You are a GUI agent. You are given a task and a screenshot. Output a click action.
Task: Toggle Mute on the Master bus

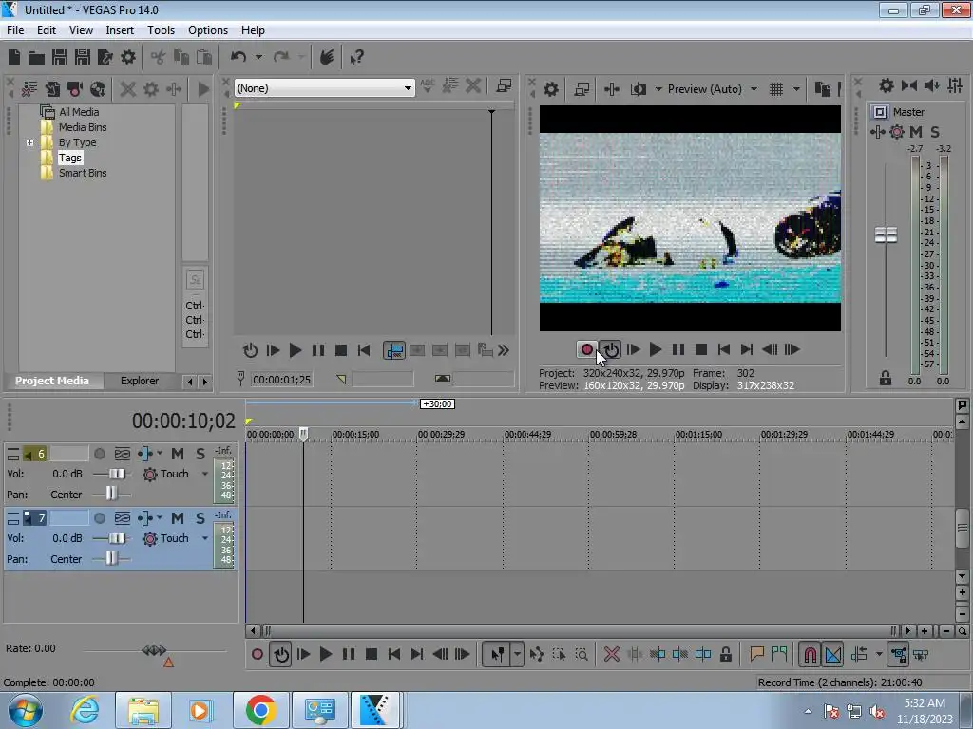point(915,132)
